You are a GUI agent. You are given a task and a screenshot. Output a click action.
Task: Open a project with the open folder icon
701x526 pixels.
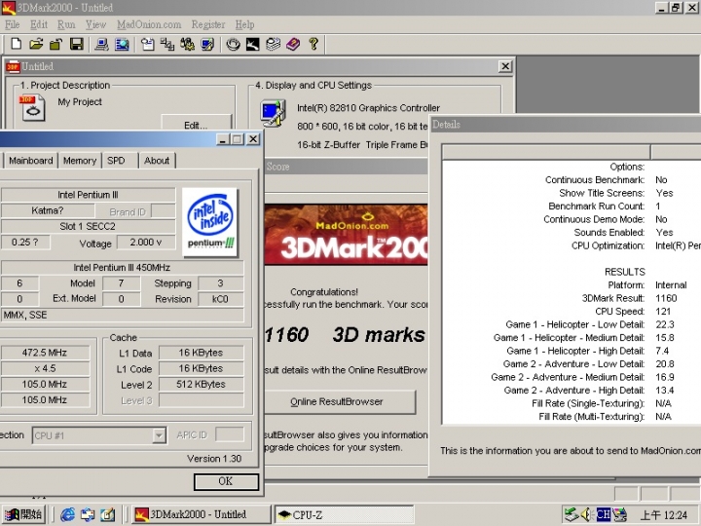click(x=36, y=44)
